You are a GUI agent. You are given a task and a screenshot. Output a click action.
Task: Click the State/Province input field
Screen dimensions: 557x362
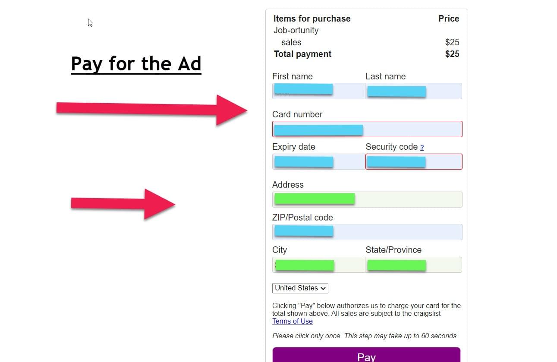[413, 265]
